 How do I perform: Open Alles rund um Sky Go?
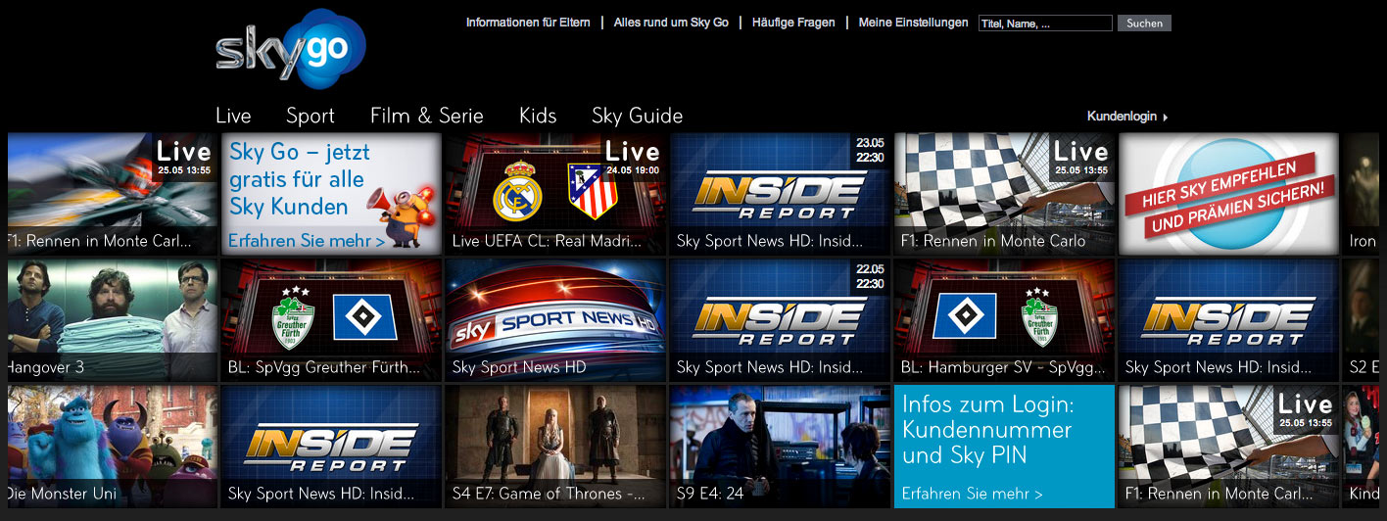pos(671,23)
